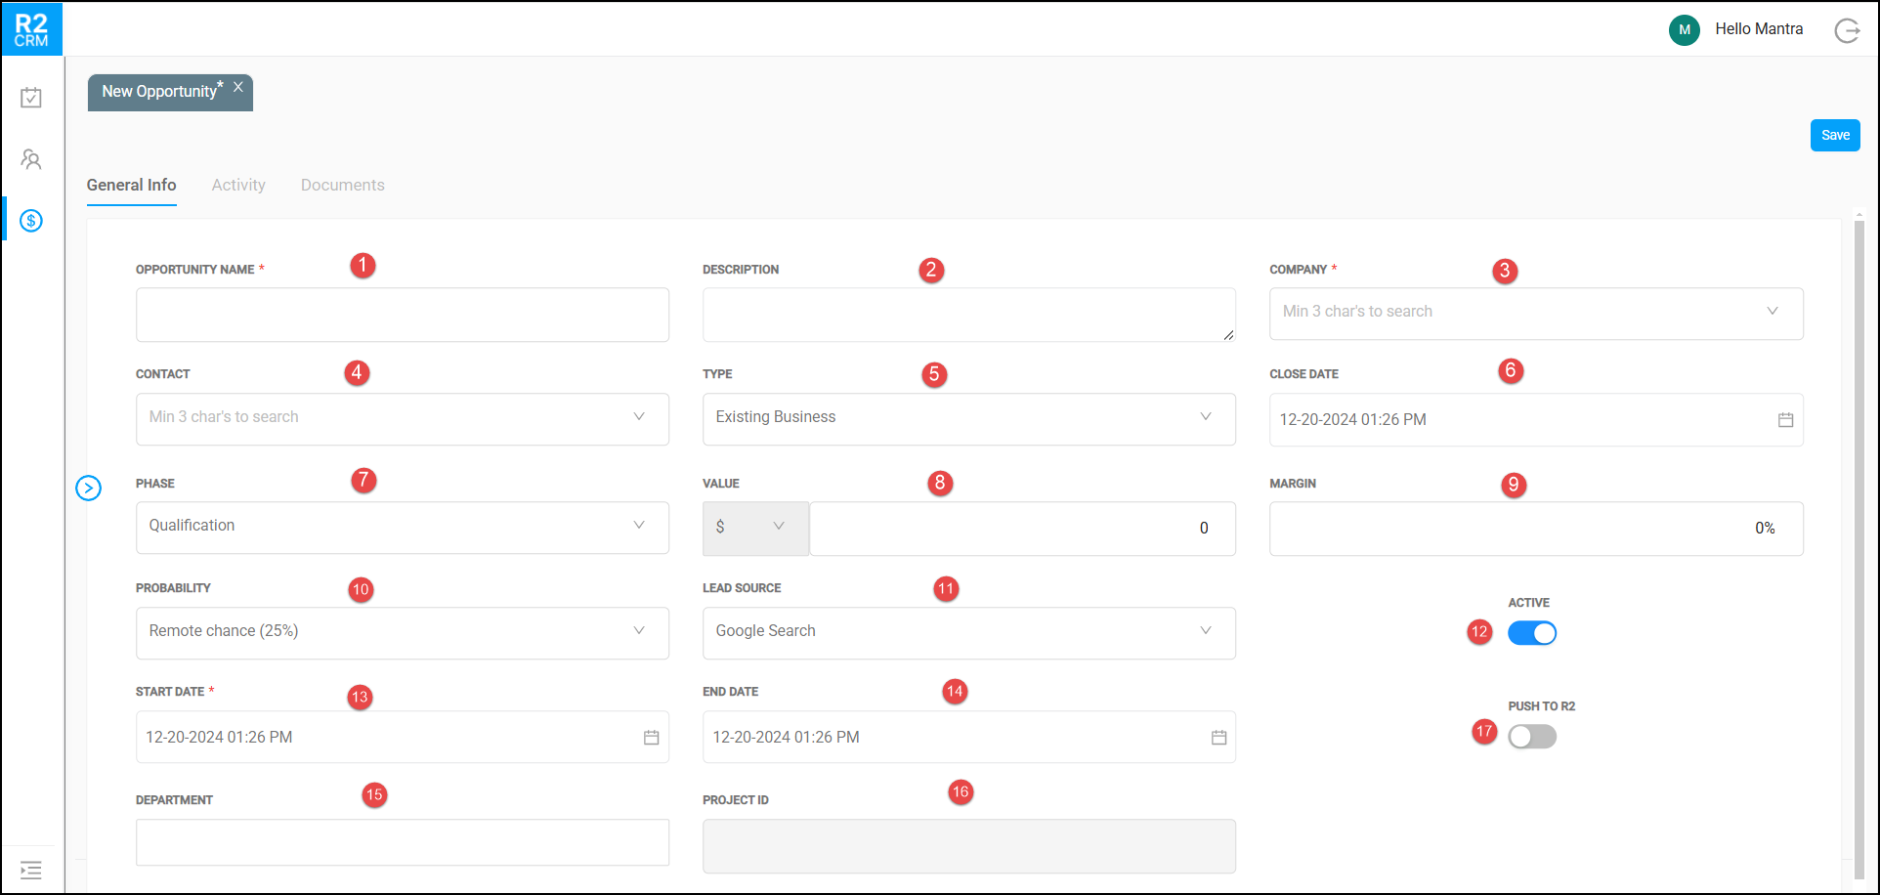
Task: Open the Start Date calendar picker icon
Action: (651, 738)
